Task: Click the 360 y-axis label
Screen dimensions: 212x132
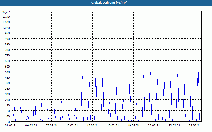Action: click(x=7, y=89)
